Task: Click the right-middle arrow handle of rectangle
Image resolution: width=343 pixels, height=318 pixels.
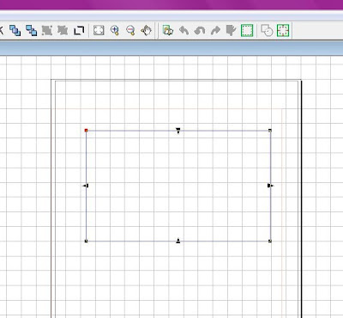Action: coord(270,186)
